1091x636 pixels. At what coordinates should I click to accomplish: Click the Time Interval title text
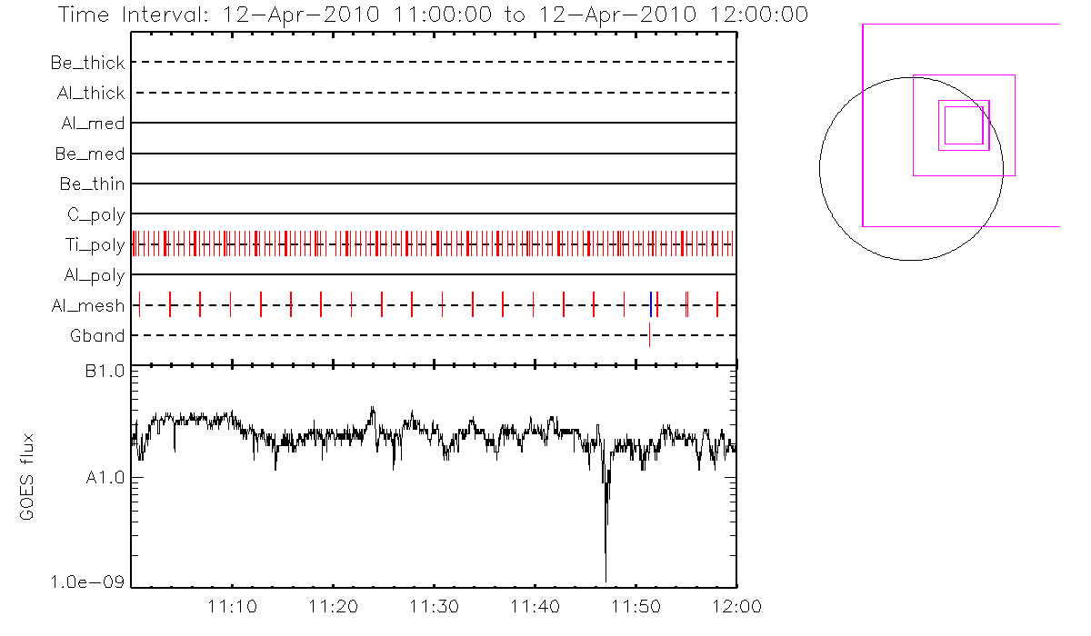tap(432, 15)
